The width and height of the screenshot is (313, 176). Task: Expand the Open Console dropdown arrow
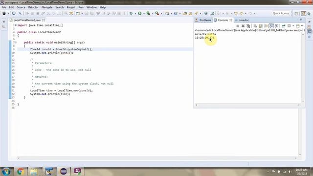tap(302, 26)
